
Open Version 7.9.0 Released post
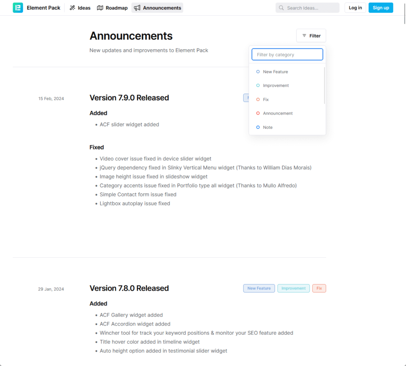click(x=129, y=98)
